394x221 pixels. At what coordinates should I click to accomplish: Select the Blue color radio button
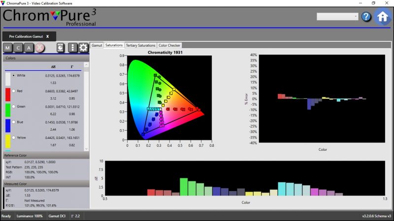(13, 122)
